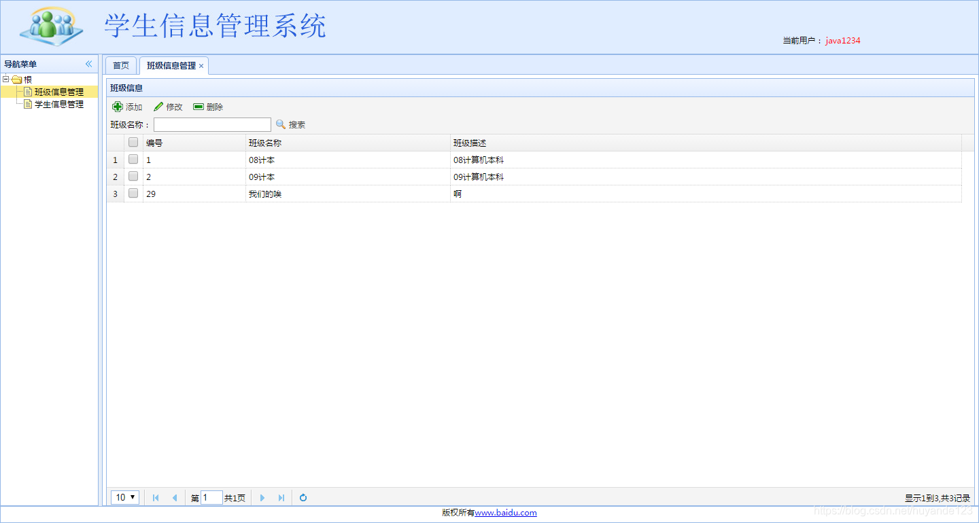Click the 共1页 pager text
The image size is (979, 523).
click(235, 499)
